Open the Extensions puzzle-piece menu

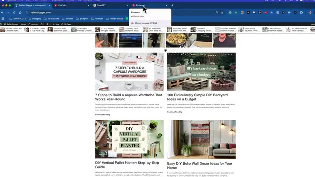tap(301, 12)
